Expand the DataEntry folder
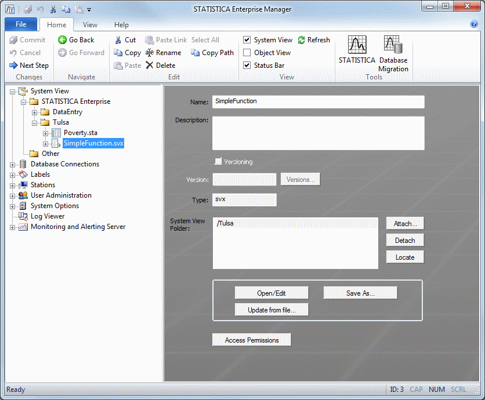This screenshot has width=485, height=400. (x=35, y=112)
